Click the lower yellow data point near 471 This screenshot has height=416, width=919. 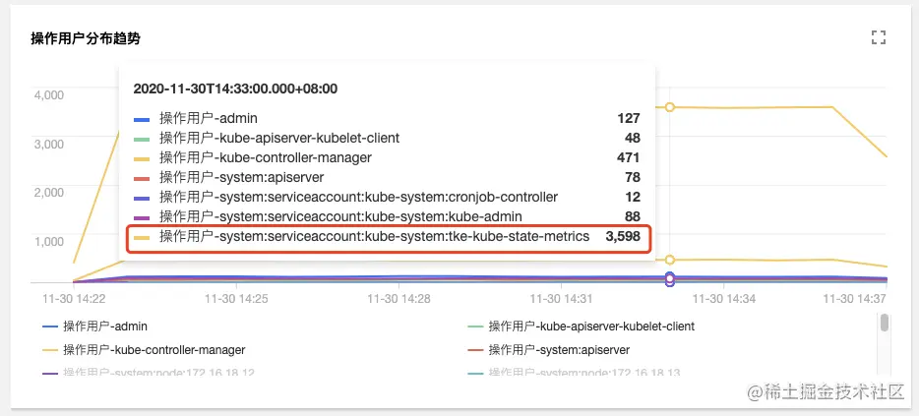(670, 260)
